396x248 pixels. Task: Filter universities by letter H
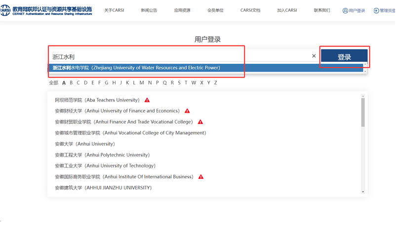tap(114, 83)
